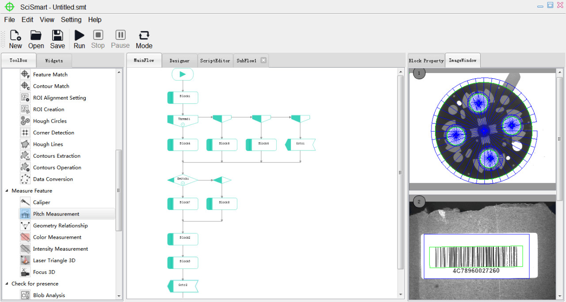
Task: Select the Block4 node
Action: coord(183,144)
